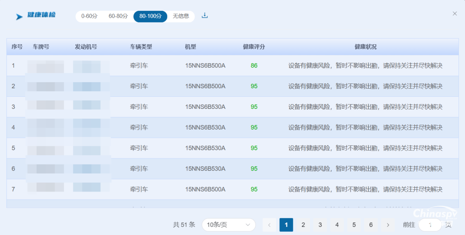Viewport: 465px width, 235px height.
Task: Select page 1 in pagination
Action: [x=286, y=225]
